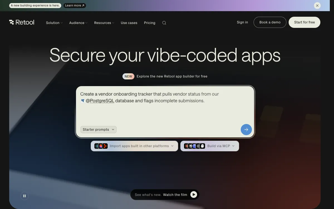This screenshot has width=334, height=209.
Task: Expand the Solution menu
Action: (x=54, y=23)
